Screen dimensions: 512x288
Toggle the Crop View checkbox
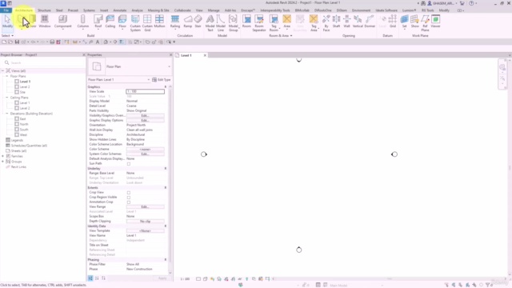(129, 193)
